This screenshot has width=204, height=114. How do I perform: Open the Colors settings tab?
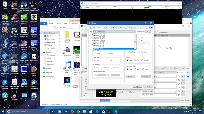[141, 28]
